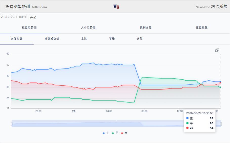Click the 60 y-axis label

pyautogui.click(x=8, y=54)
